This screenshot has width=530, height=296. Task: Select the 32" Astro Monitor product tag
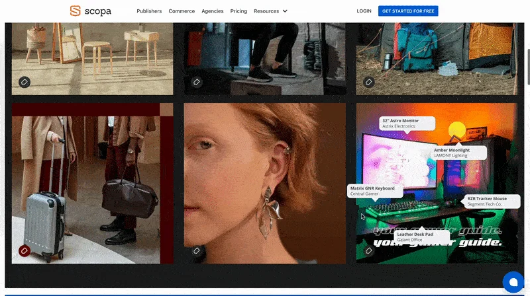[x=407, y=124]
